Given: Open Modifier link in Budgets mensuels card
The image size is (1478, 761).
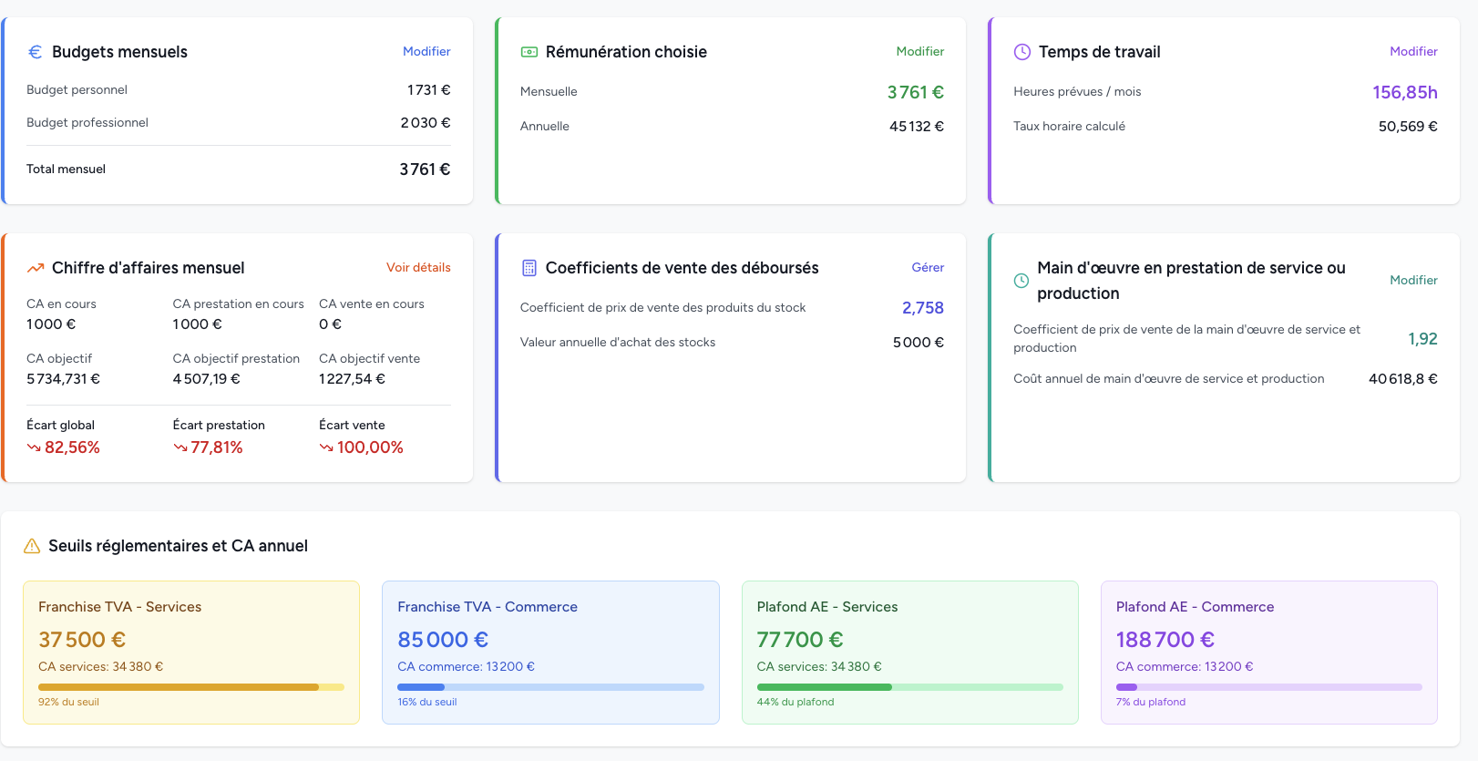Looking at the screenshot, I should 426,52.
